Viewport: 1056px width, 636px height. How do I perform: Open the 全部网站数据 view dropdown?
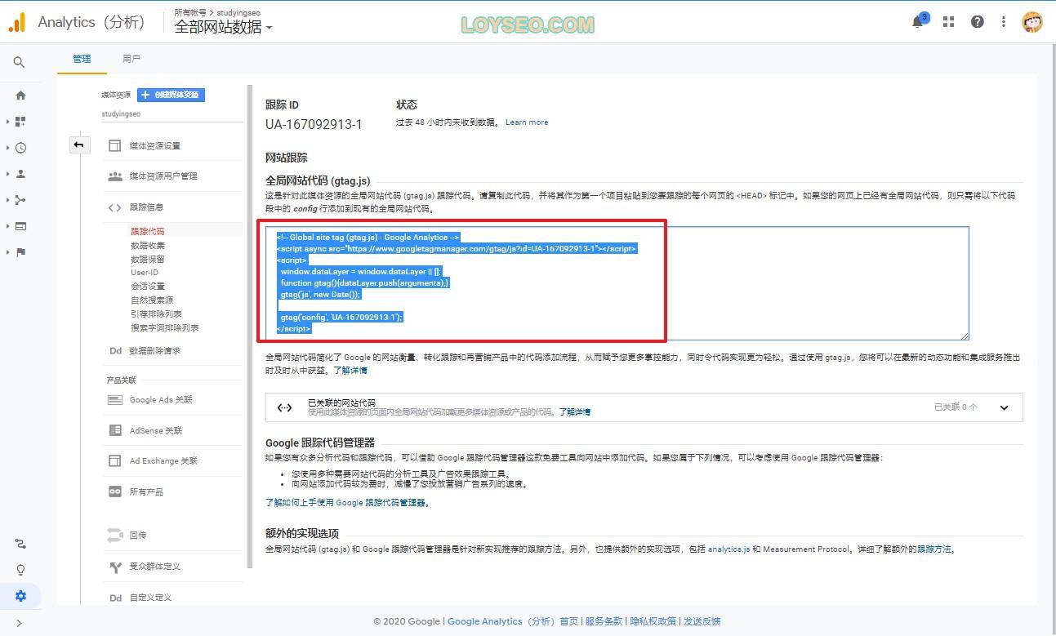pos(223,27)
